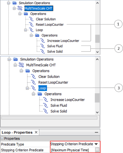Select the highlighted Loop tree item

42,88
